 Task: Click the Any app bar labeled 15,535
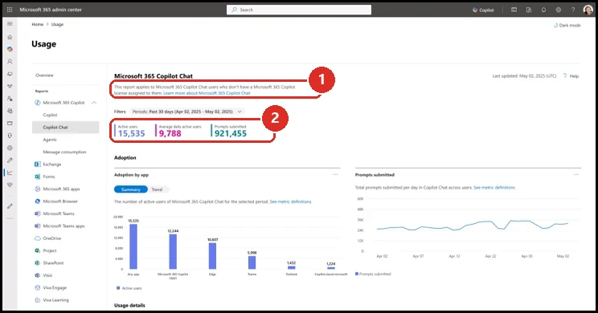point(133,246)
